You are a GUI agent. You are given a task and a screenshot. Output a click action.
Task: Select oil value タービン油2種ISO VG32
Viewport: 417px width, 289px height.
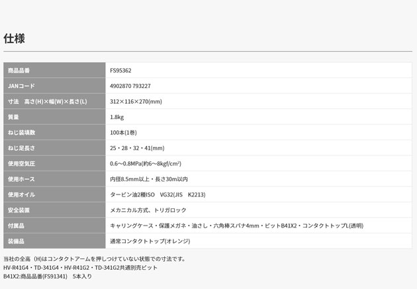coord(158,194)
